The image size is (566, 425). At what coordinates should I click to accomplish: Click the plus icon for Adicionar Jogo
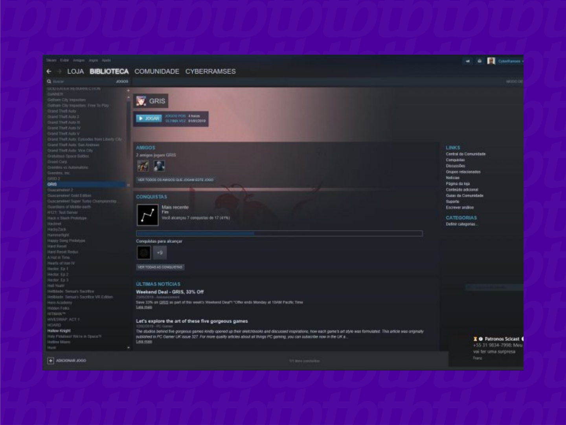[x=51, y=360]
